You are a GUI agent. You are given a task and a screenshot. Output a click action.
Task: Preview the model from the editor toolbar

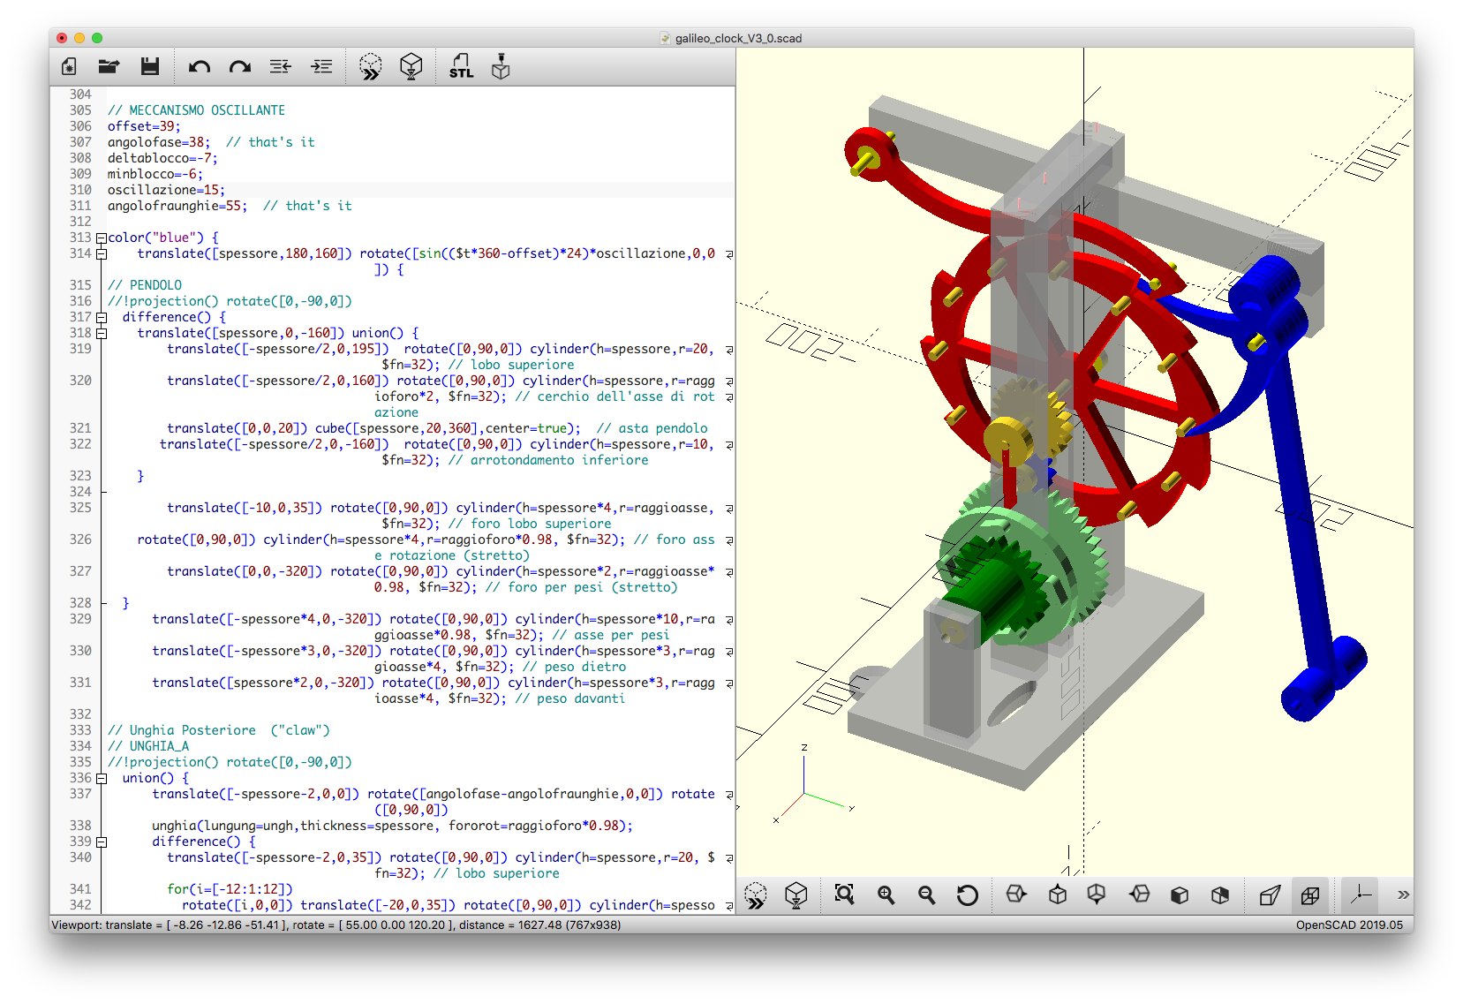pos(371,67)
